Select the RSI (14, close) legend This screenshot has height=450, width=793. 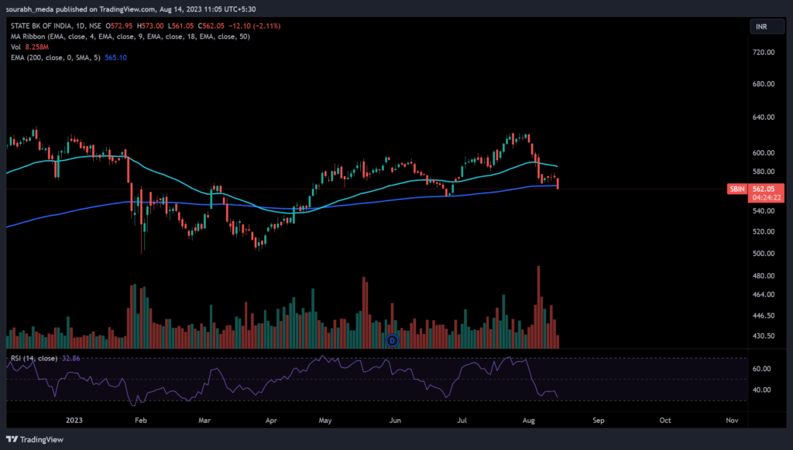(x=34, y=358)
